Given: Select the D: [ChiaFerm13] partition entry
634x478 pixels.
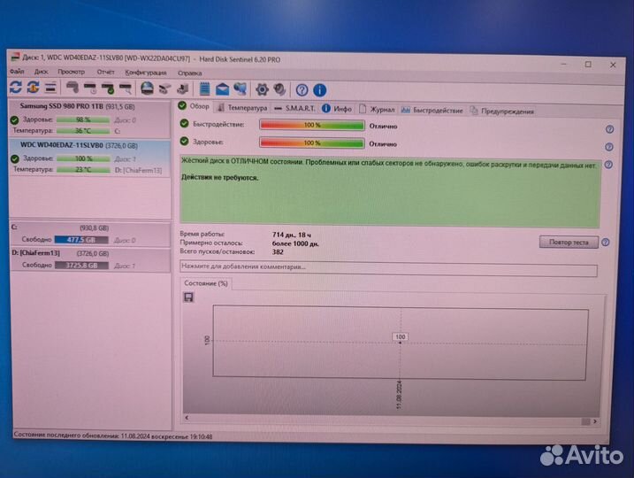Looking at the screenshot, I should 90,259.
